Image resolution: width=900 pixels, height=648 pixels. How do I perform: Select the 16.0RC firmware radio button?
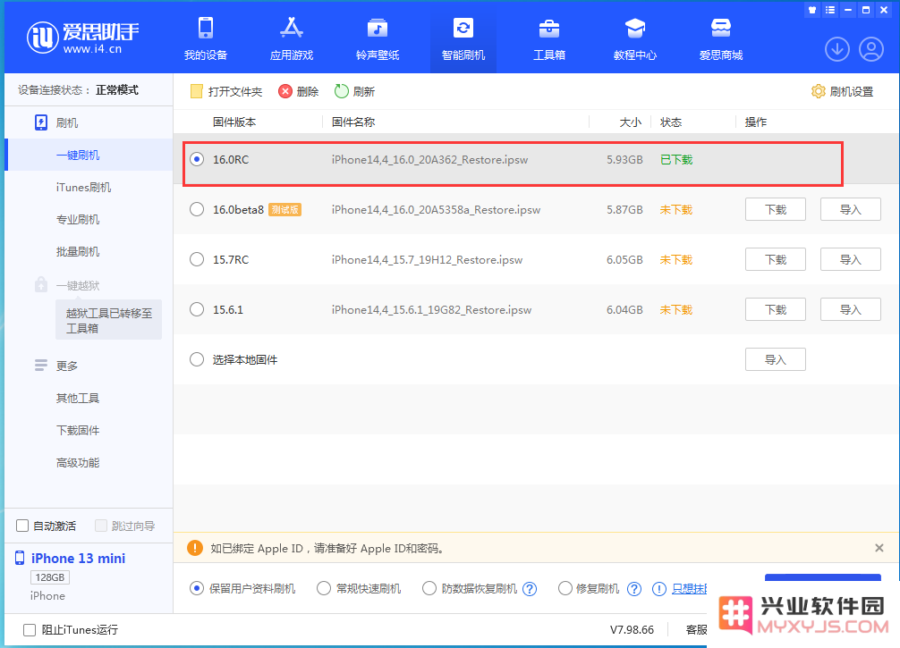pyautogui.click(x=197, y=159)
